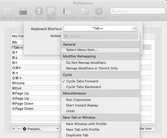Remove selected key mapping with minus button
The image size is (167, 138).
(19, 129)
